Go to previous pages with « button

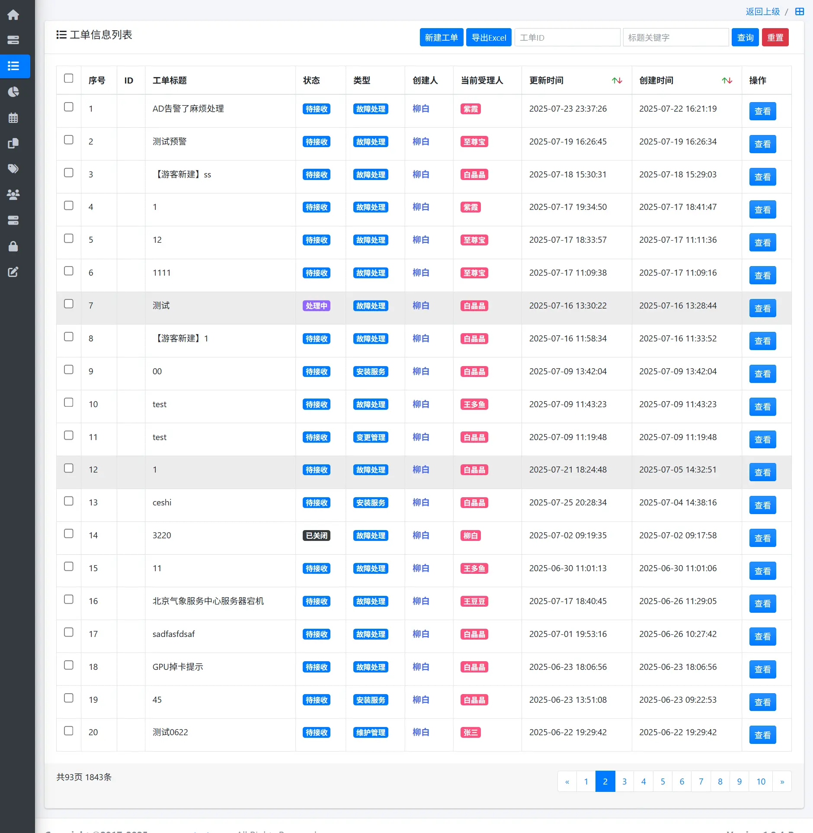tap(567, 782)
